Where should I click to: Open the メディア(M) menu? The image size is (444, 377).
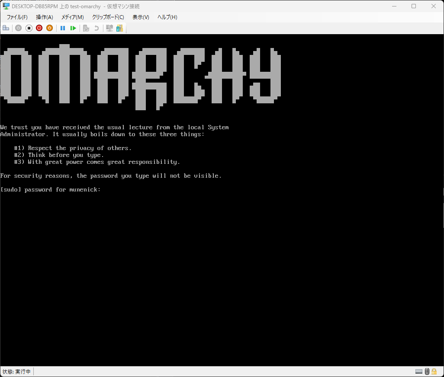point(73,17)
